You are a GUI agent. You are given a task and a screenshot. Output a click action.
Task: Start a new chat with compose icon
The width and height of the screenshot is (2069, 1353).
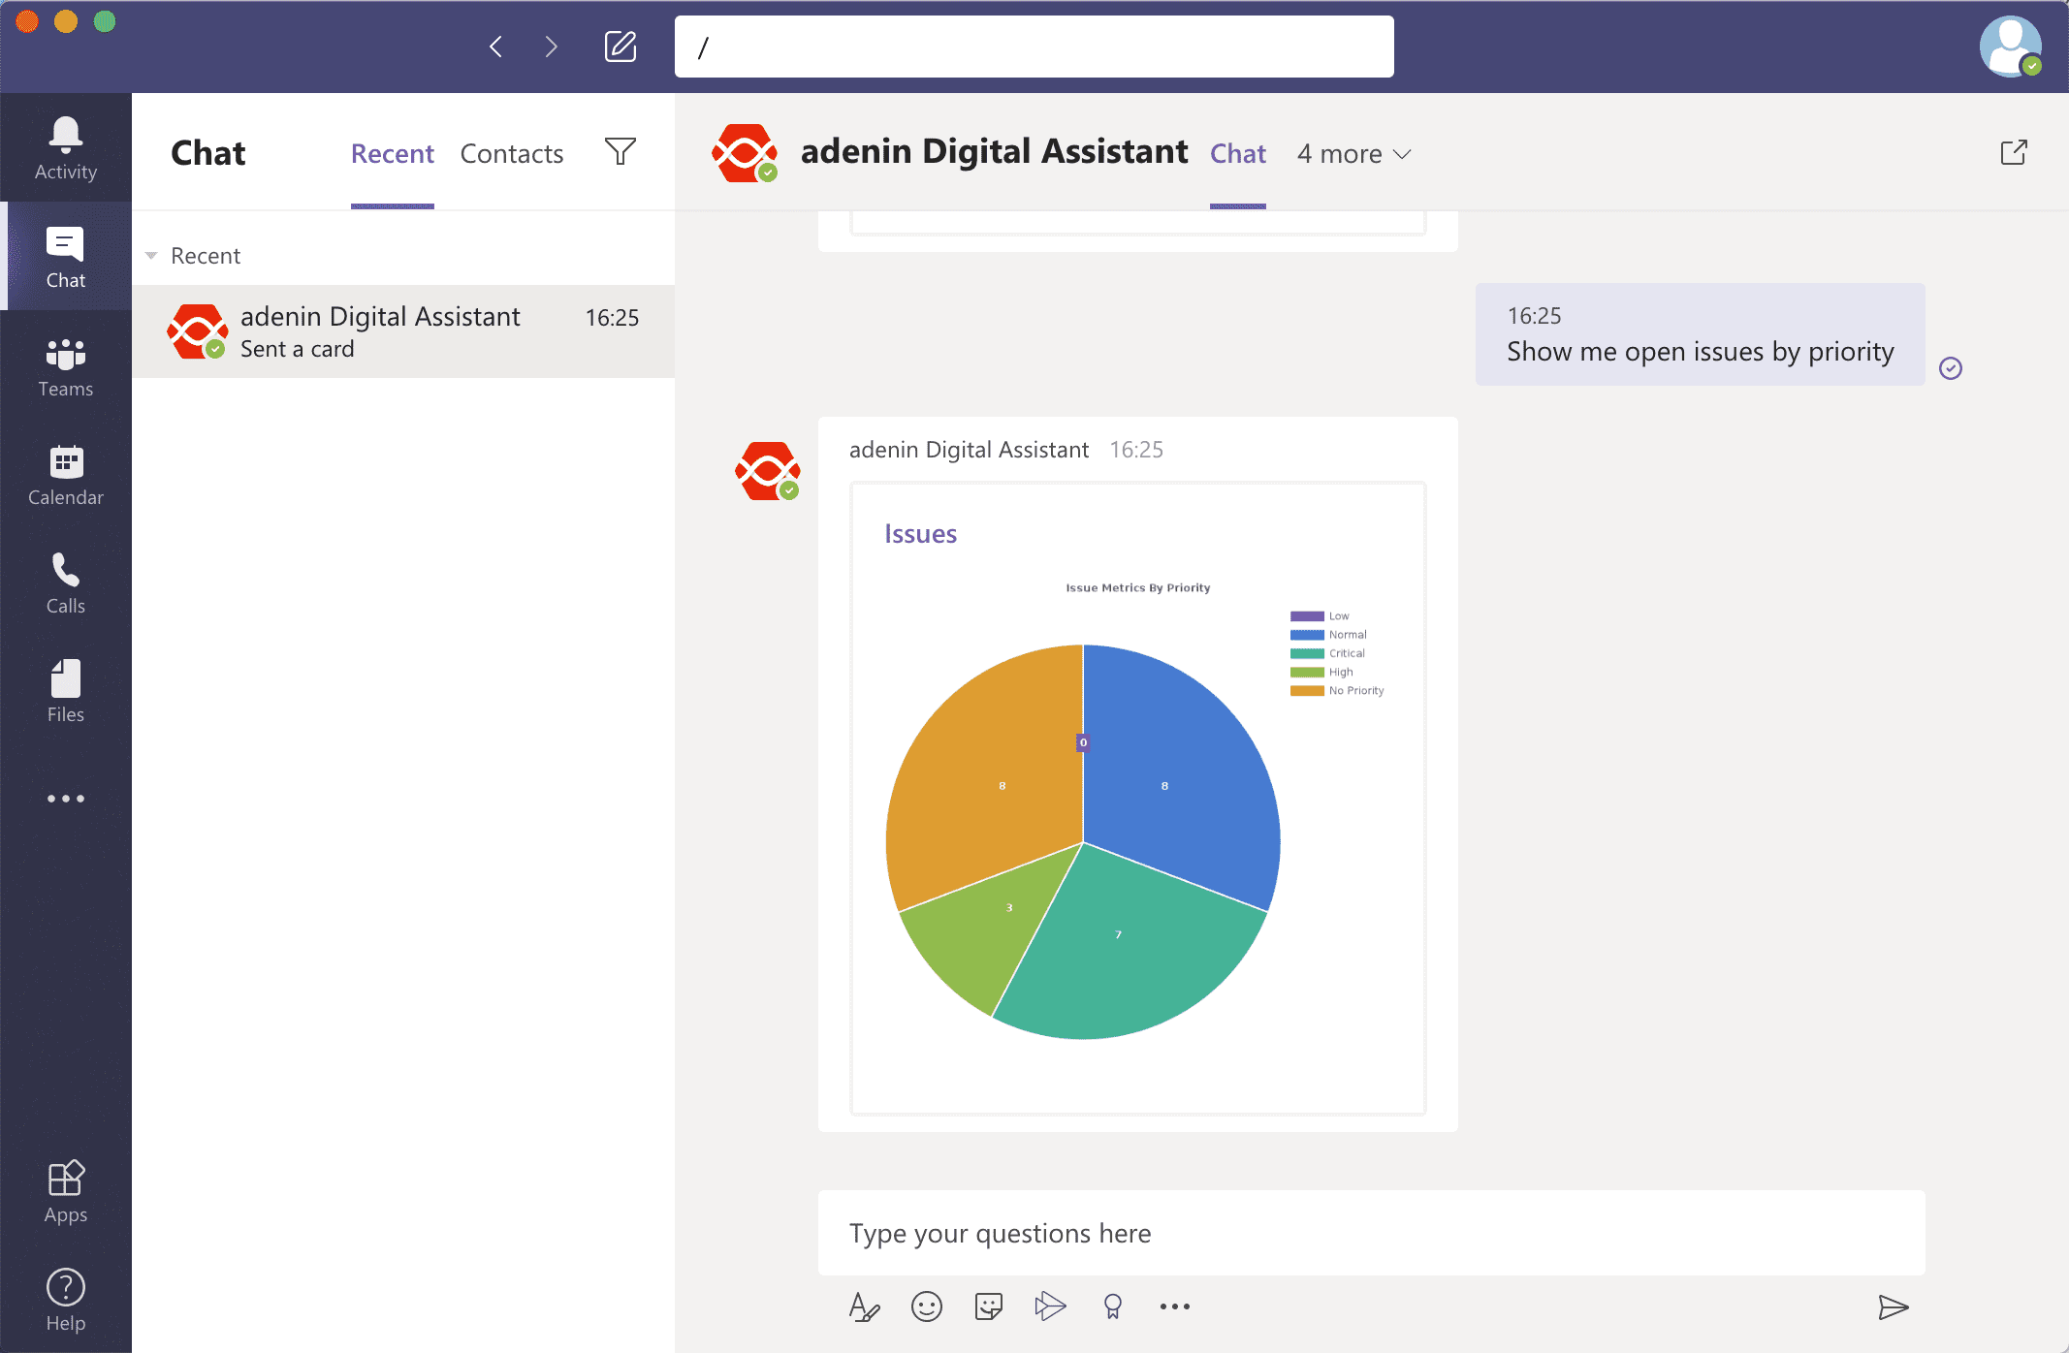pyautogui.click(x=621, y=47)
